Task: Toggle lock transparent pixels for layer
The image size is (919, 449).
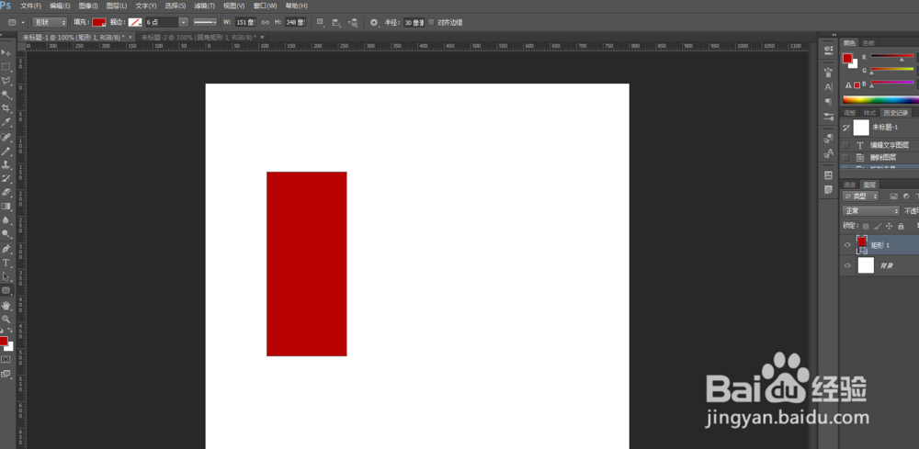Action: [866, 226]
